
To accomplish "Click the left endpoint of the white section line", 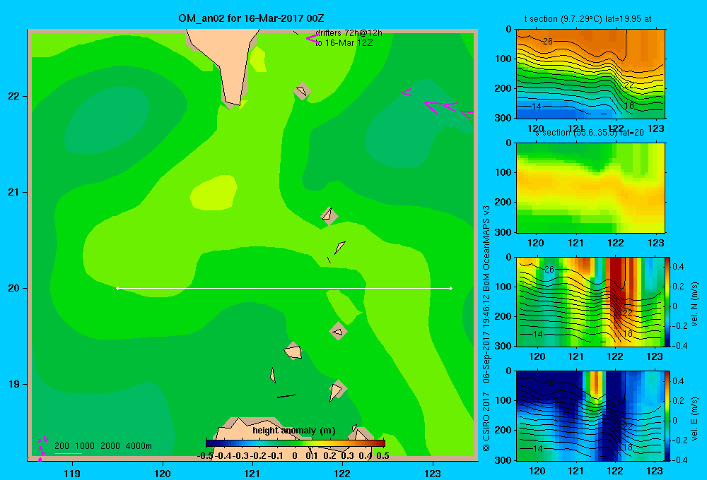I will point(117,288).
